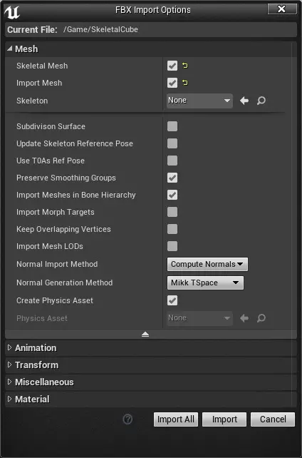Open Mikk TSpace generation method dropdown

(205, 283)
